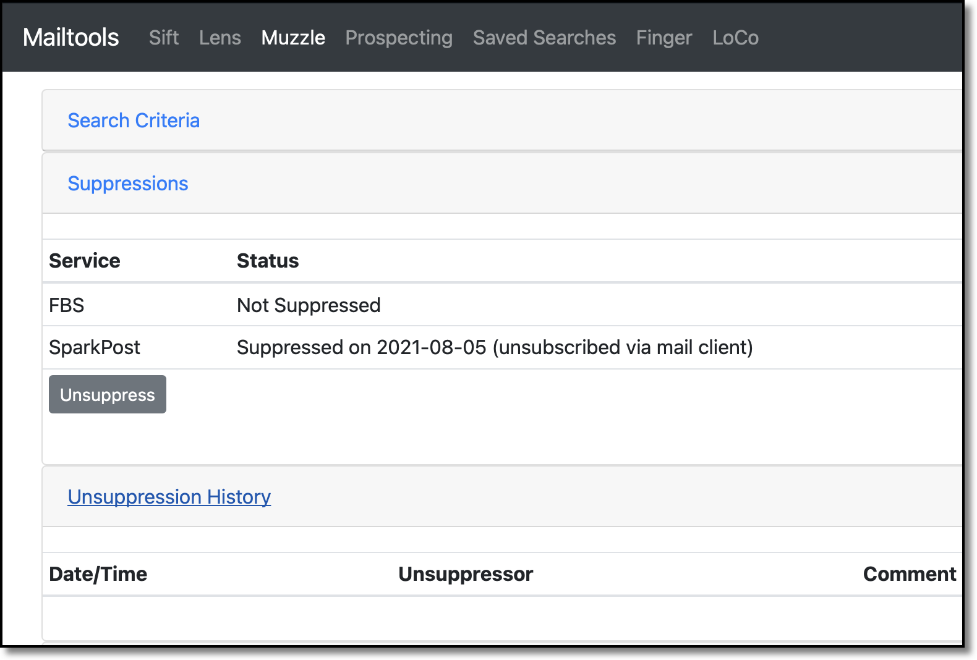Click the Unsuppressor column header
This screenshot has height=660, width=977.
tap(466, 574)
